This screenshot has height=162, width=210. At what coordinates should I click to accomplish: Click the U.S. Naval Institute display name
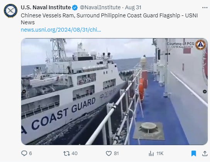46,7
